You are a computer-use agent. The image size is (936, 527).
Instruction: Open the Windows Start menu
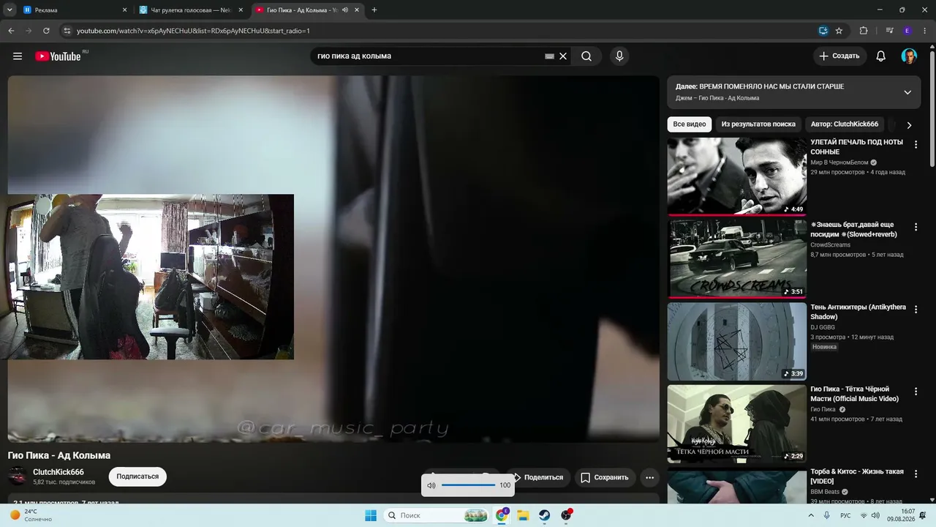pyautogui.click(x=371, y=515)
